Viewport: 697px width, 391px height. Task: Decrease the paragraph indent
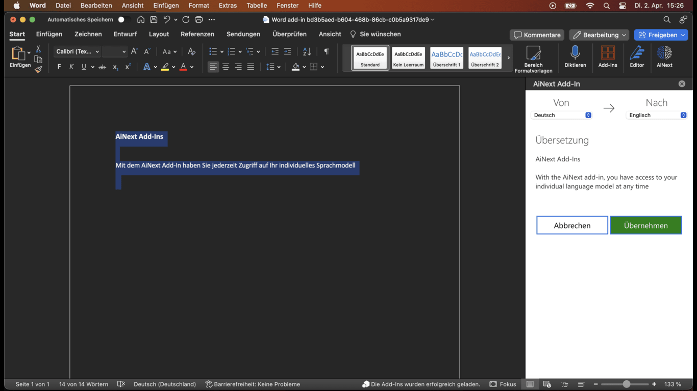pyautogui.click(x=275, y=51)
